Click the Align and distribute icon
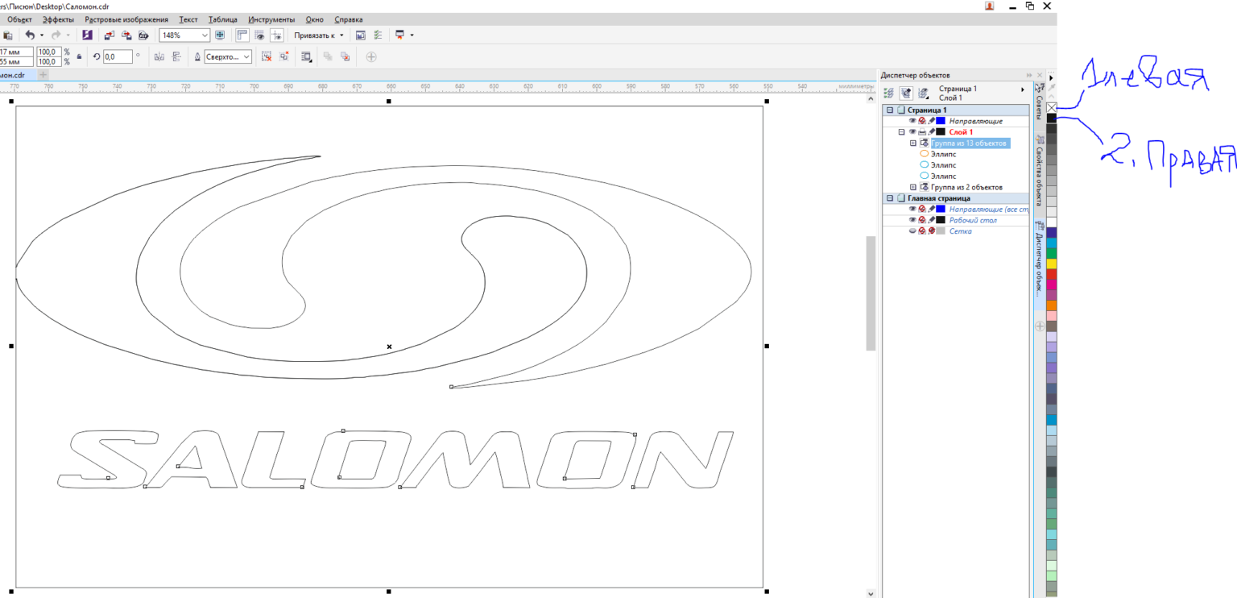 tap(306, 57)
